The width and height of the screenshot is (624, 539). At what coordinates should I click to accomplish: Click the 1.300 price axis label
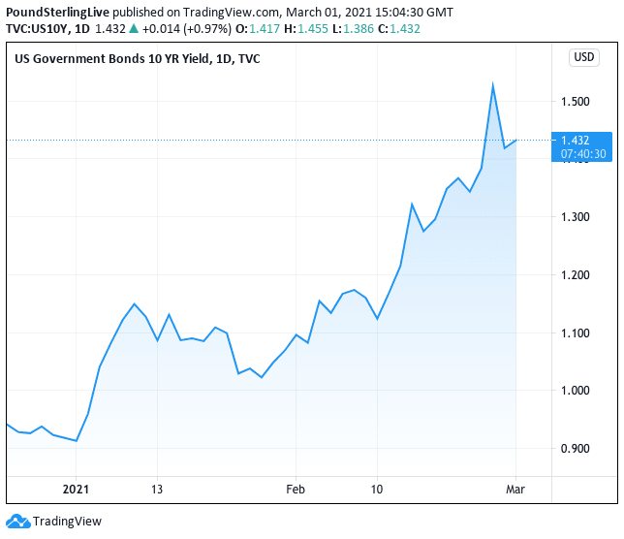tap(575, 217)
